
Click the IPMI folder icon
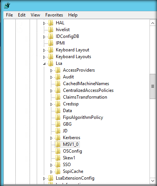51,43
